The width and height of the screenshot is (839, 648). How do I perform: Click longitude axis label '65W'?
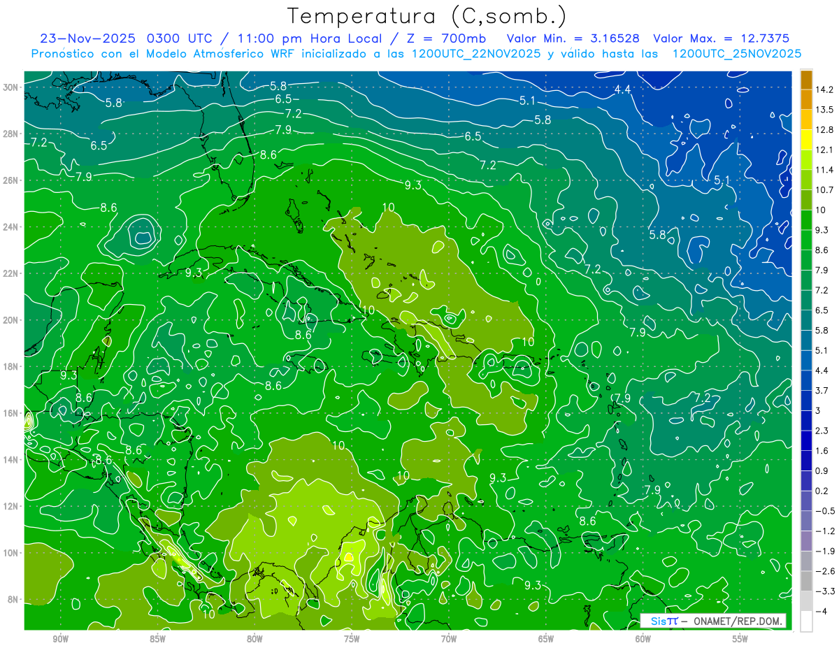(546, 639)
